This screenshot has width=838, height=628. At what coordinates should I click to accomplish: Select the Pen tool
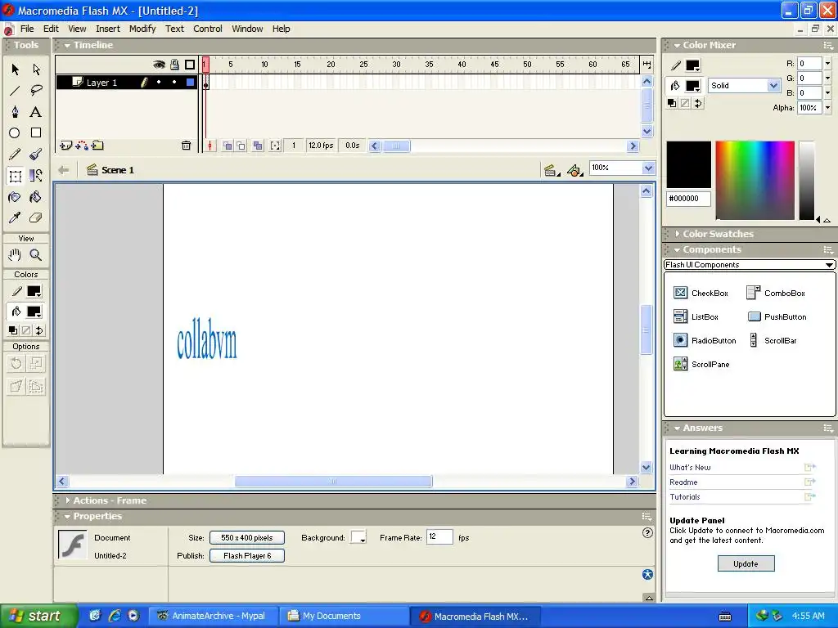(15, 111)
